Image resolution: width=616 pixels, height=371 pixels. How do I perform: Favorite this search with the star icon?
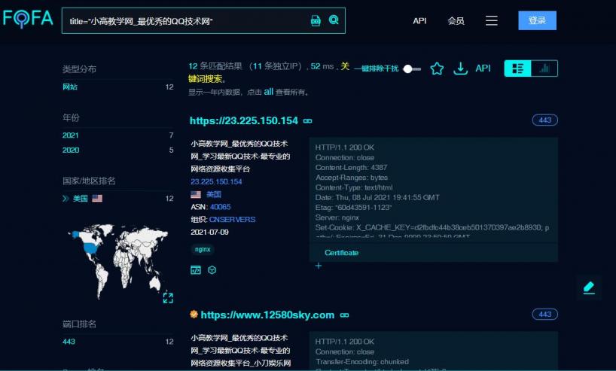pyautogui.click(x=437, y=68)
